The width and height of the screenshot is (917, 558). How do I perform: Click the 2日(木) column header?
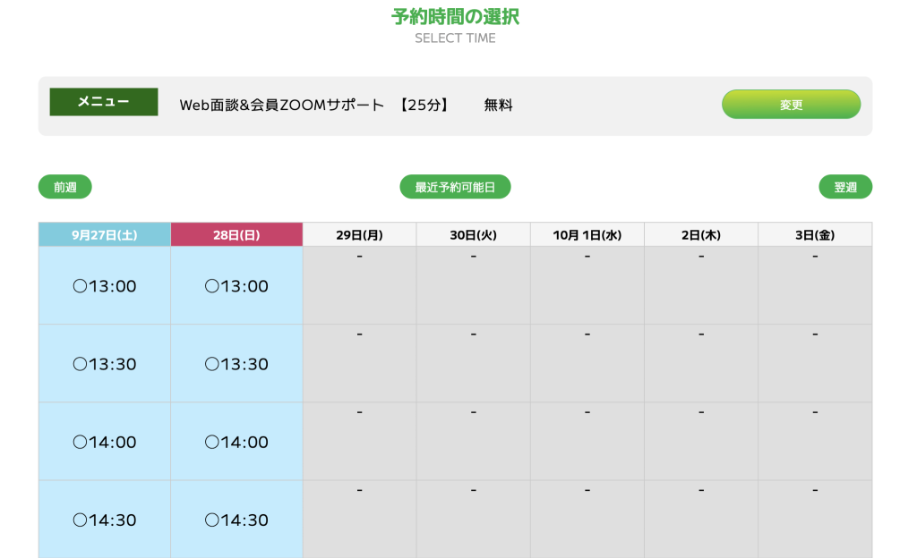[700, 233]
